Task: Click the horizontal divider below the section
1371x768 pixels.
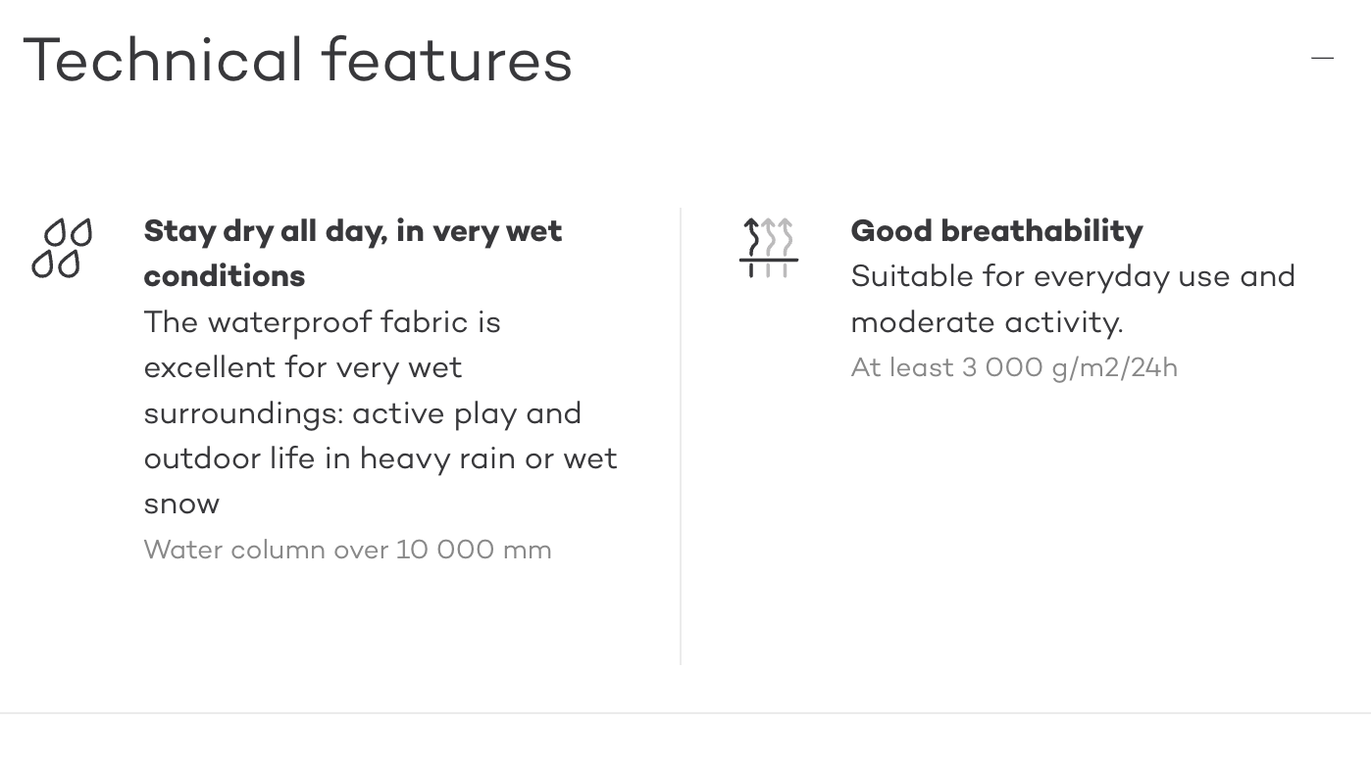Action: coord(685,713)
